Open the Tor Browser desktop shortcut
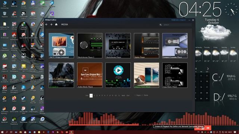Screen dimensions: 239x134 [x=4, y=36]
